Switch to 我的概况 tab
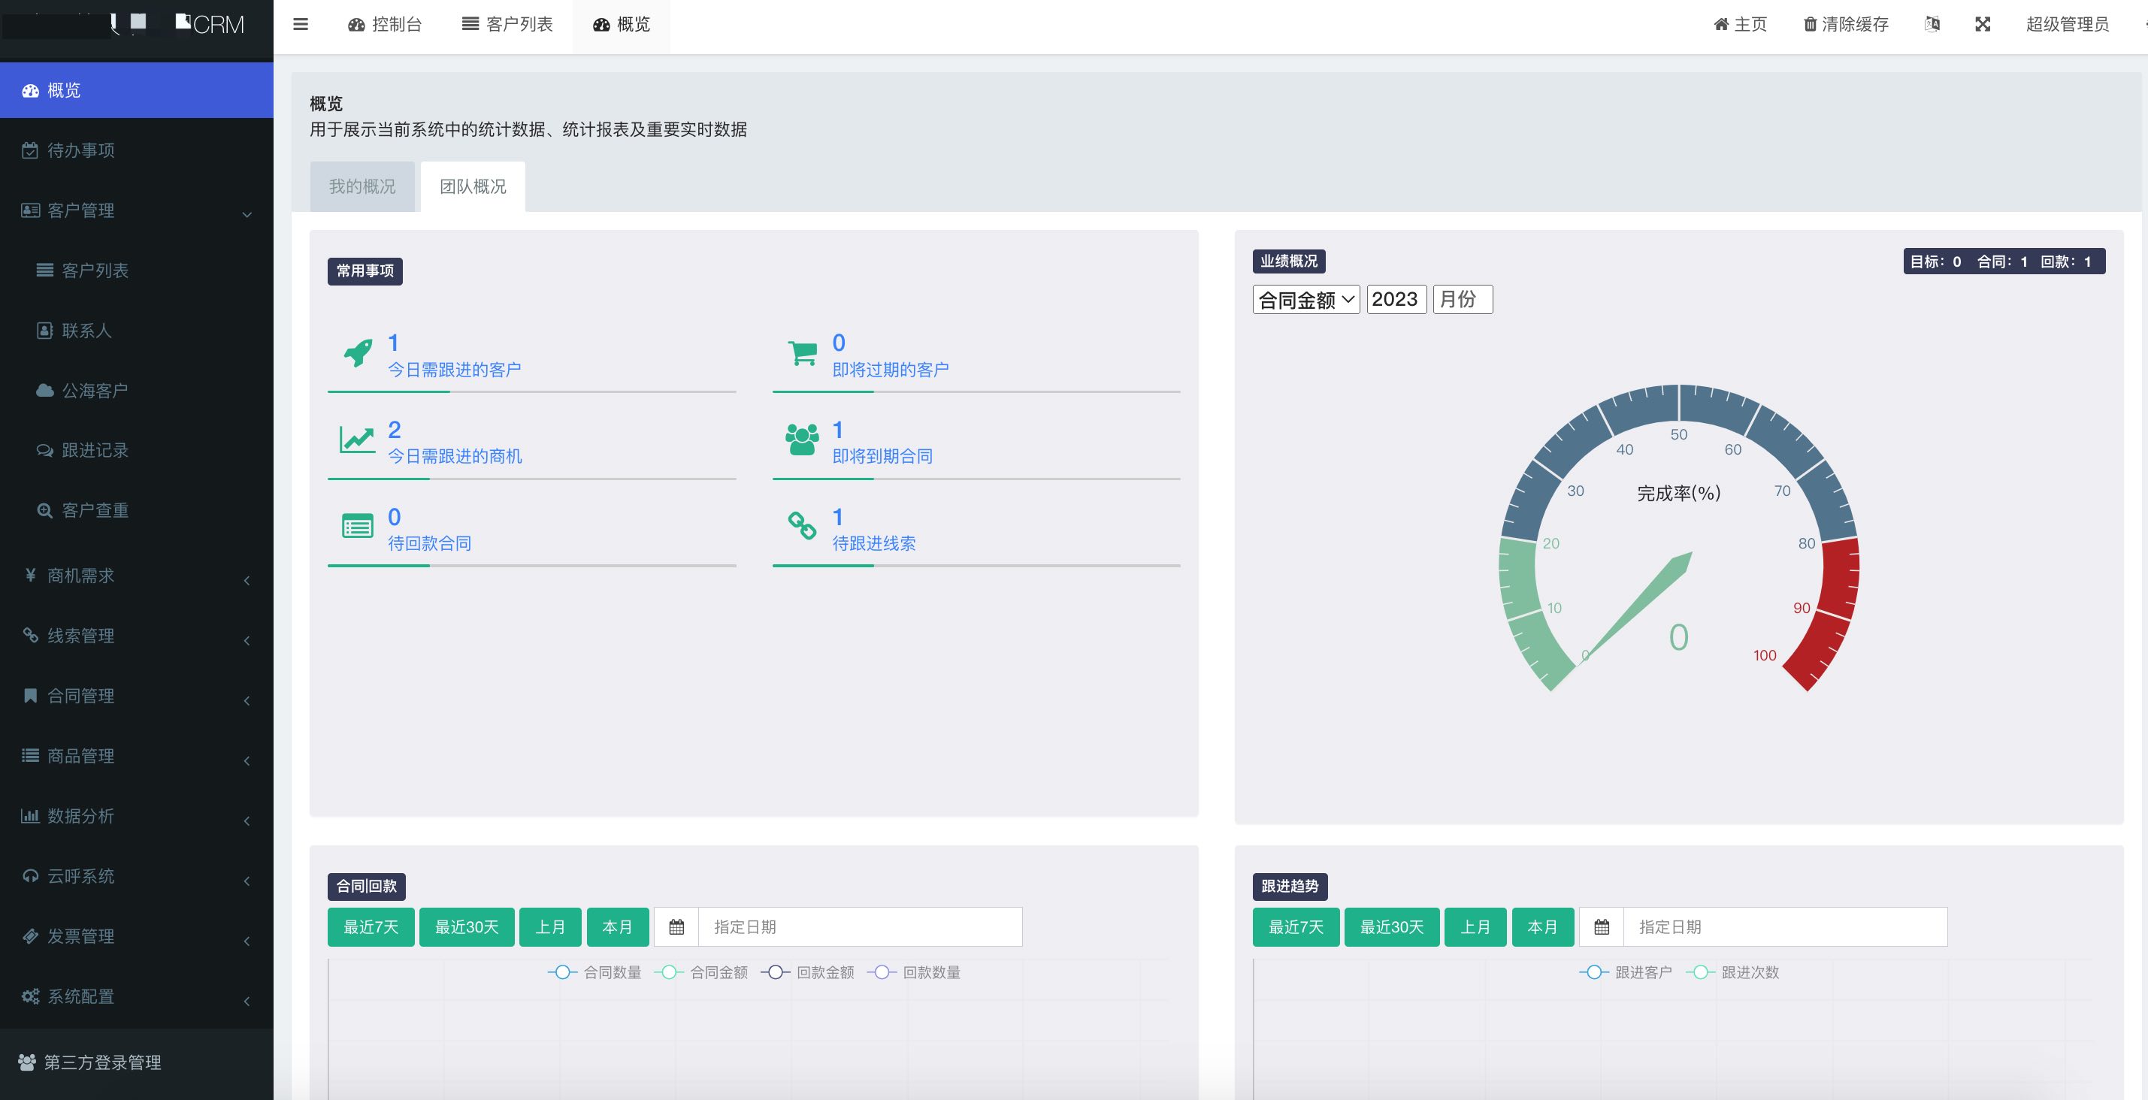 click(x=362, y=186)
